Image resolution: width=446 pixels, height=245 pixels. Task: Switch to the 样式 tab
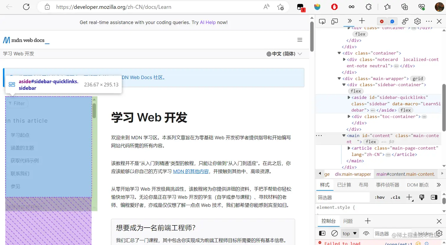325,185
